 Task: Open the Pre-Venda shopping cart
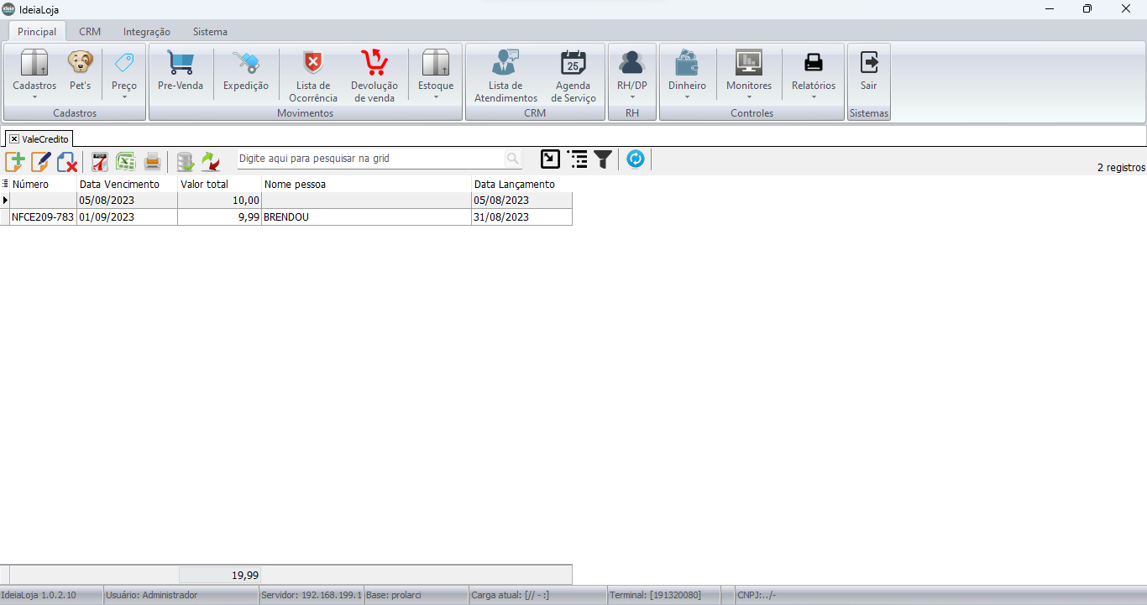click(x=181, y=71)
